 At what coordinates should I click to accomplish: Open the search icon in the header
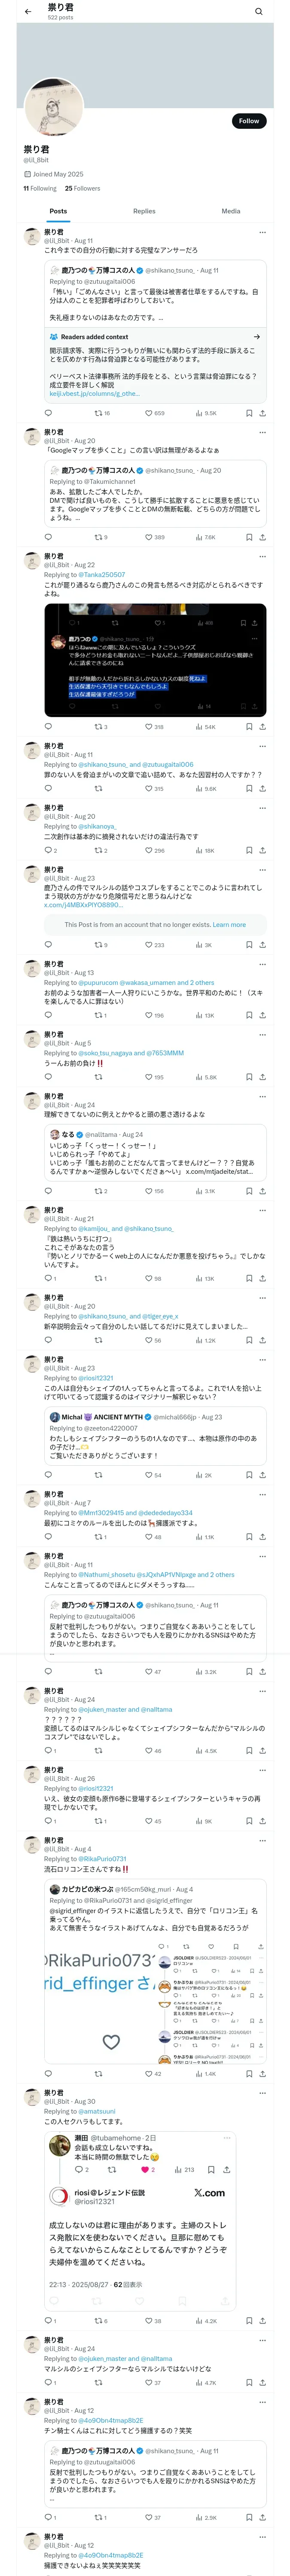(259, 11)
